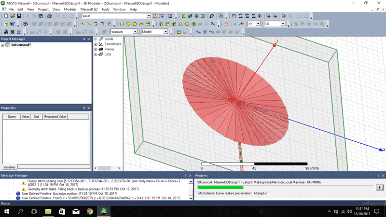This screenshot has height=217, width=386.
Task: Open the Modeler menu
Action: [70, 9]
